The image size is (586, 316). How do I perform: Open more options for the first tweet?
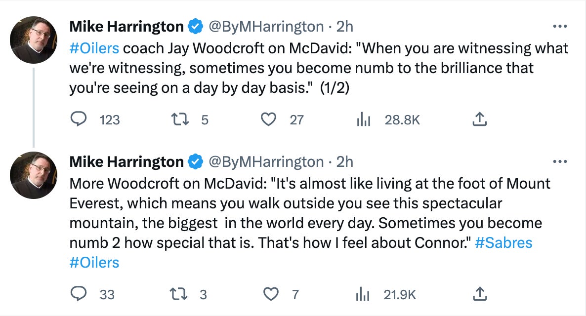[x=560, y=26]
